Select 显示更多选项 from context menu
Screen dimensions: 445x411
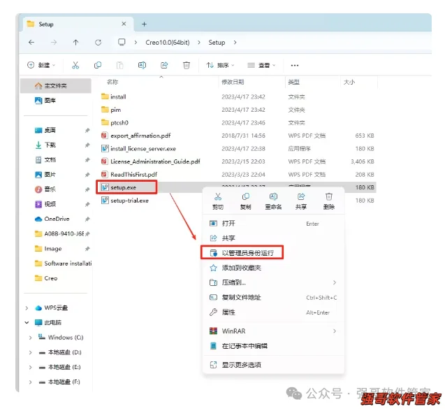point(273,365)
